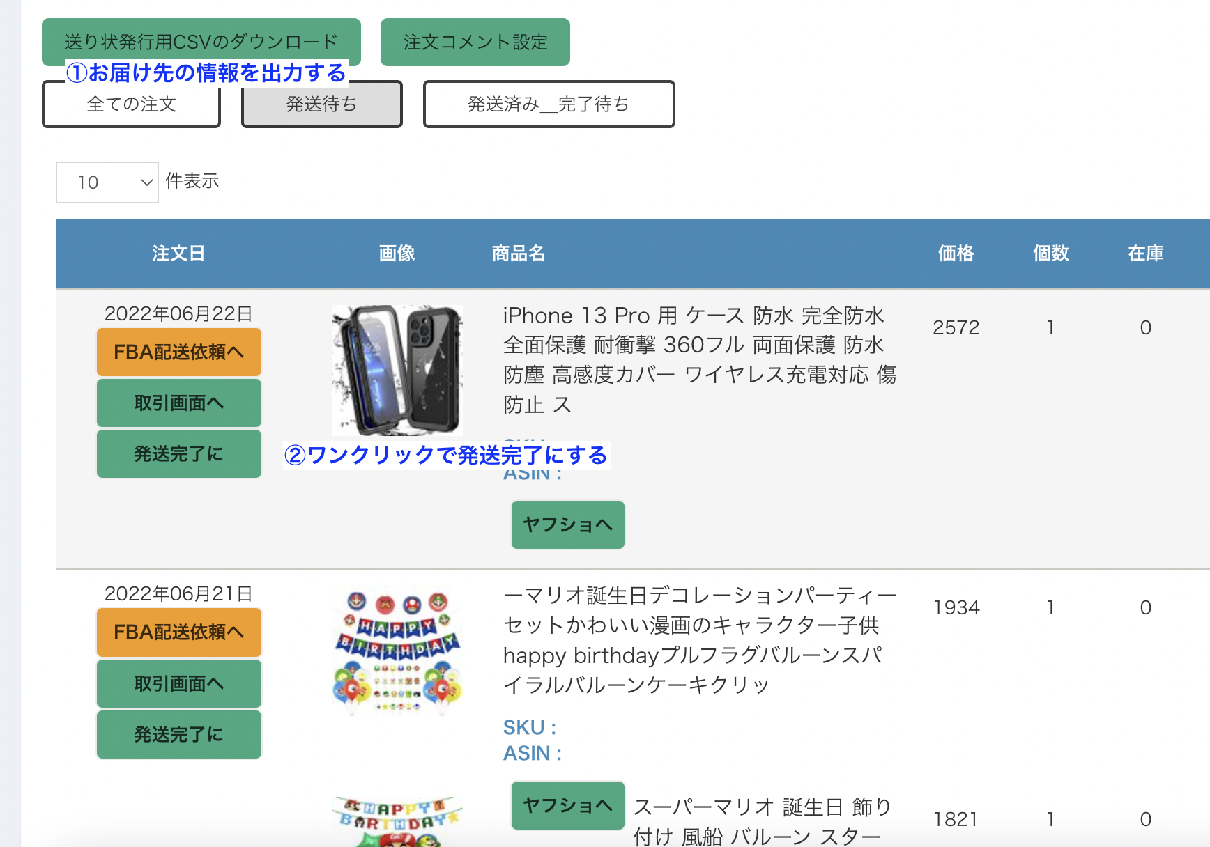
Task: Open 注文コメント設定 settings
Action: (475, 42)
